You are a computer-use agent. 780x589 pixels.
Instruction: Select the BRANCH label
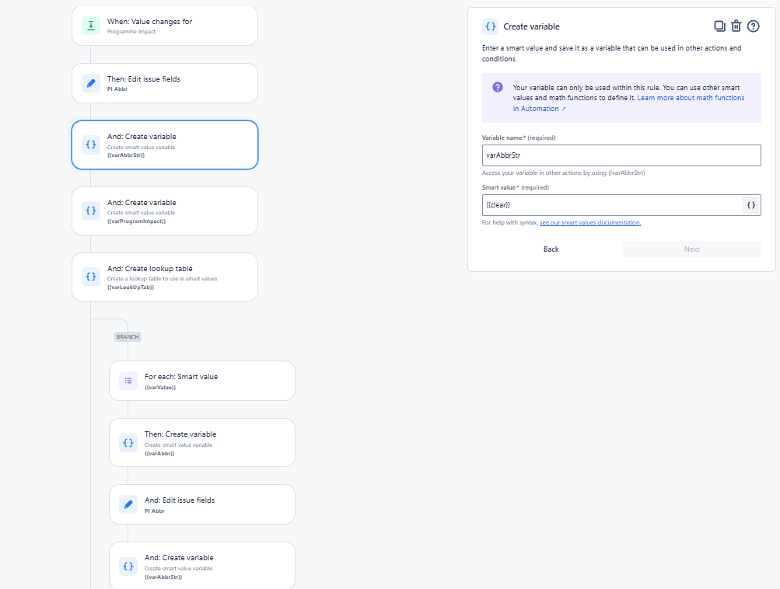(x=128, y=337)
